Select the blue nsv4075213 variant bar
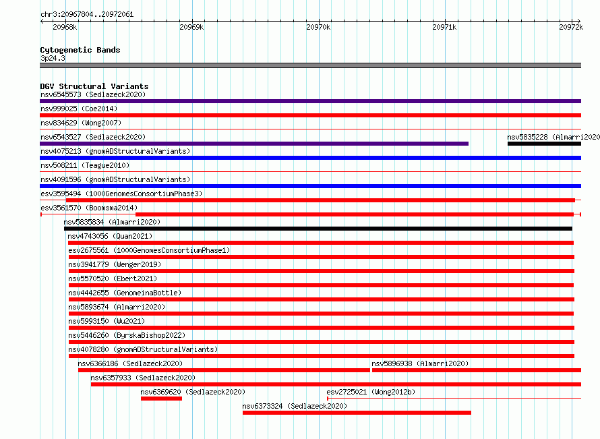600x439 pixels. point(310,158)
